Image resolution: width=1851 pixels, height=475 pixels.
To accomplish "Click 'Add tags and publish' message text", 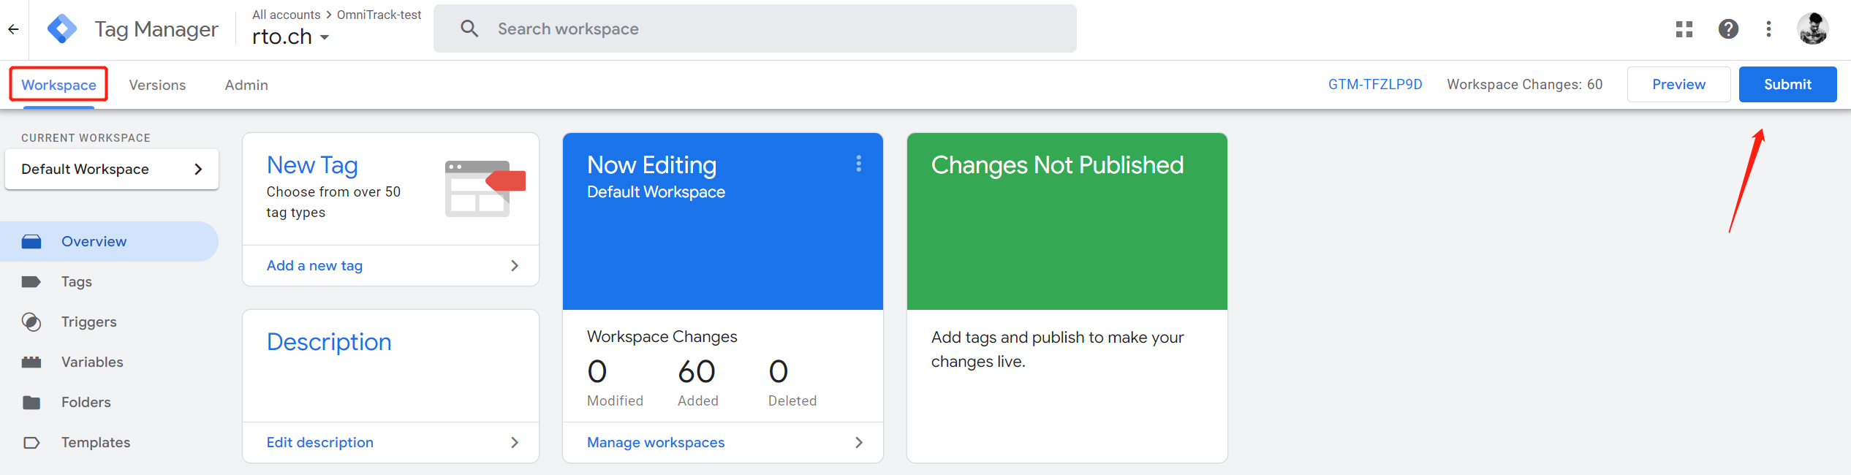I will click(x=1057, y=349).
